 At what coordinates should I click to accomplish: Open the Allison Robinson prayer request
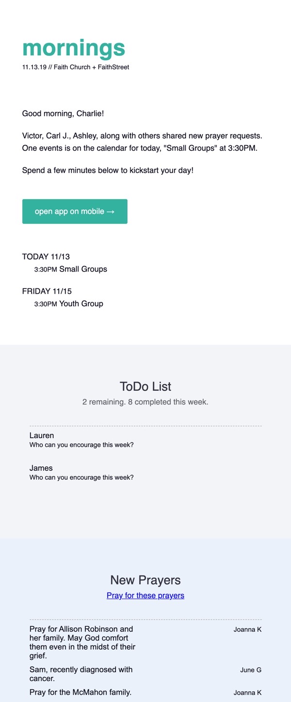83,642
